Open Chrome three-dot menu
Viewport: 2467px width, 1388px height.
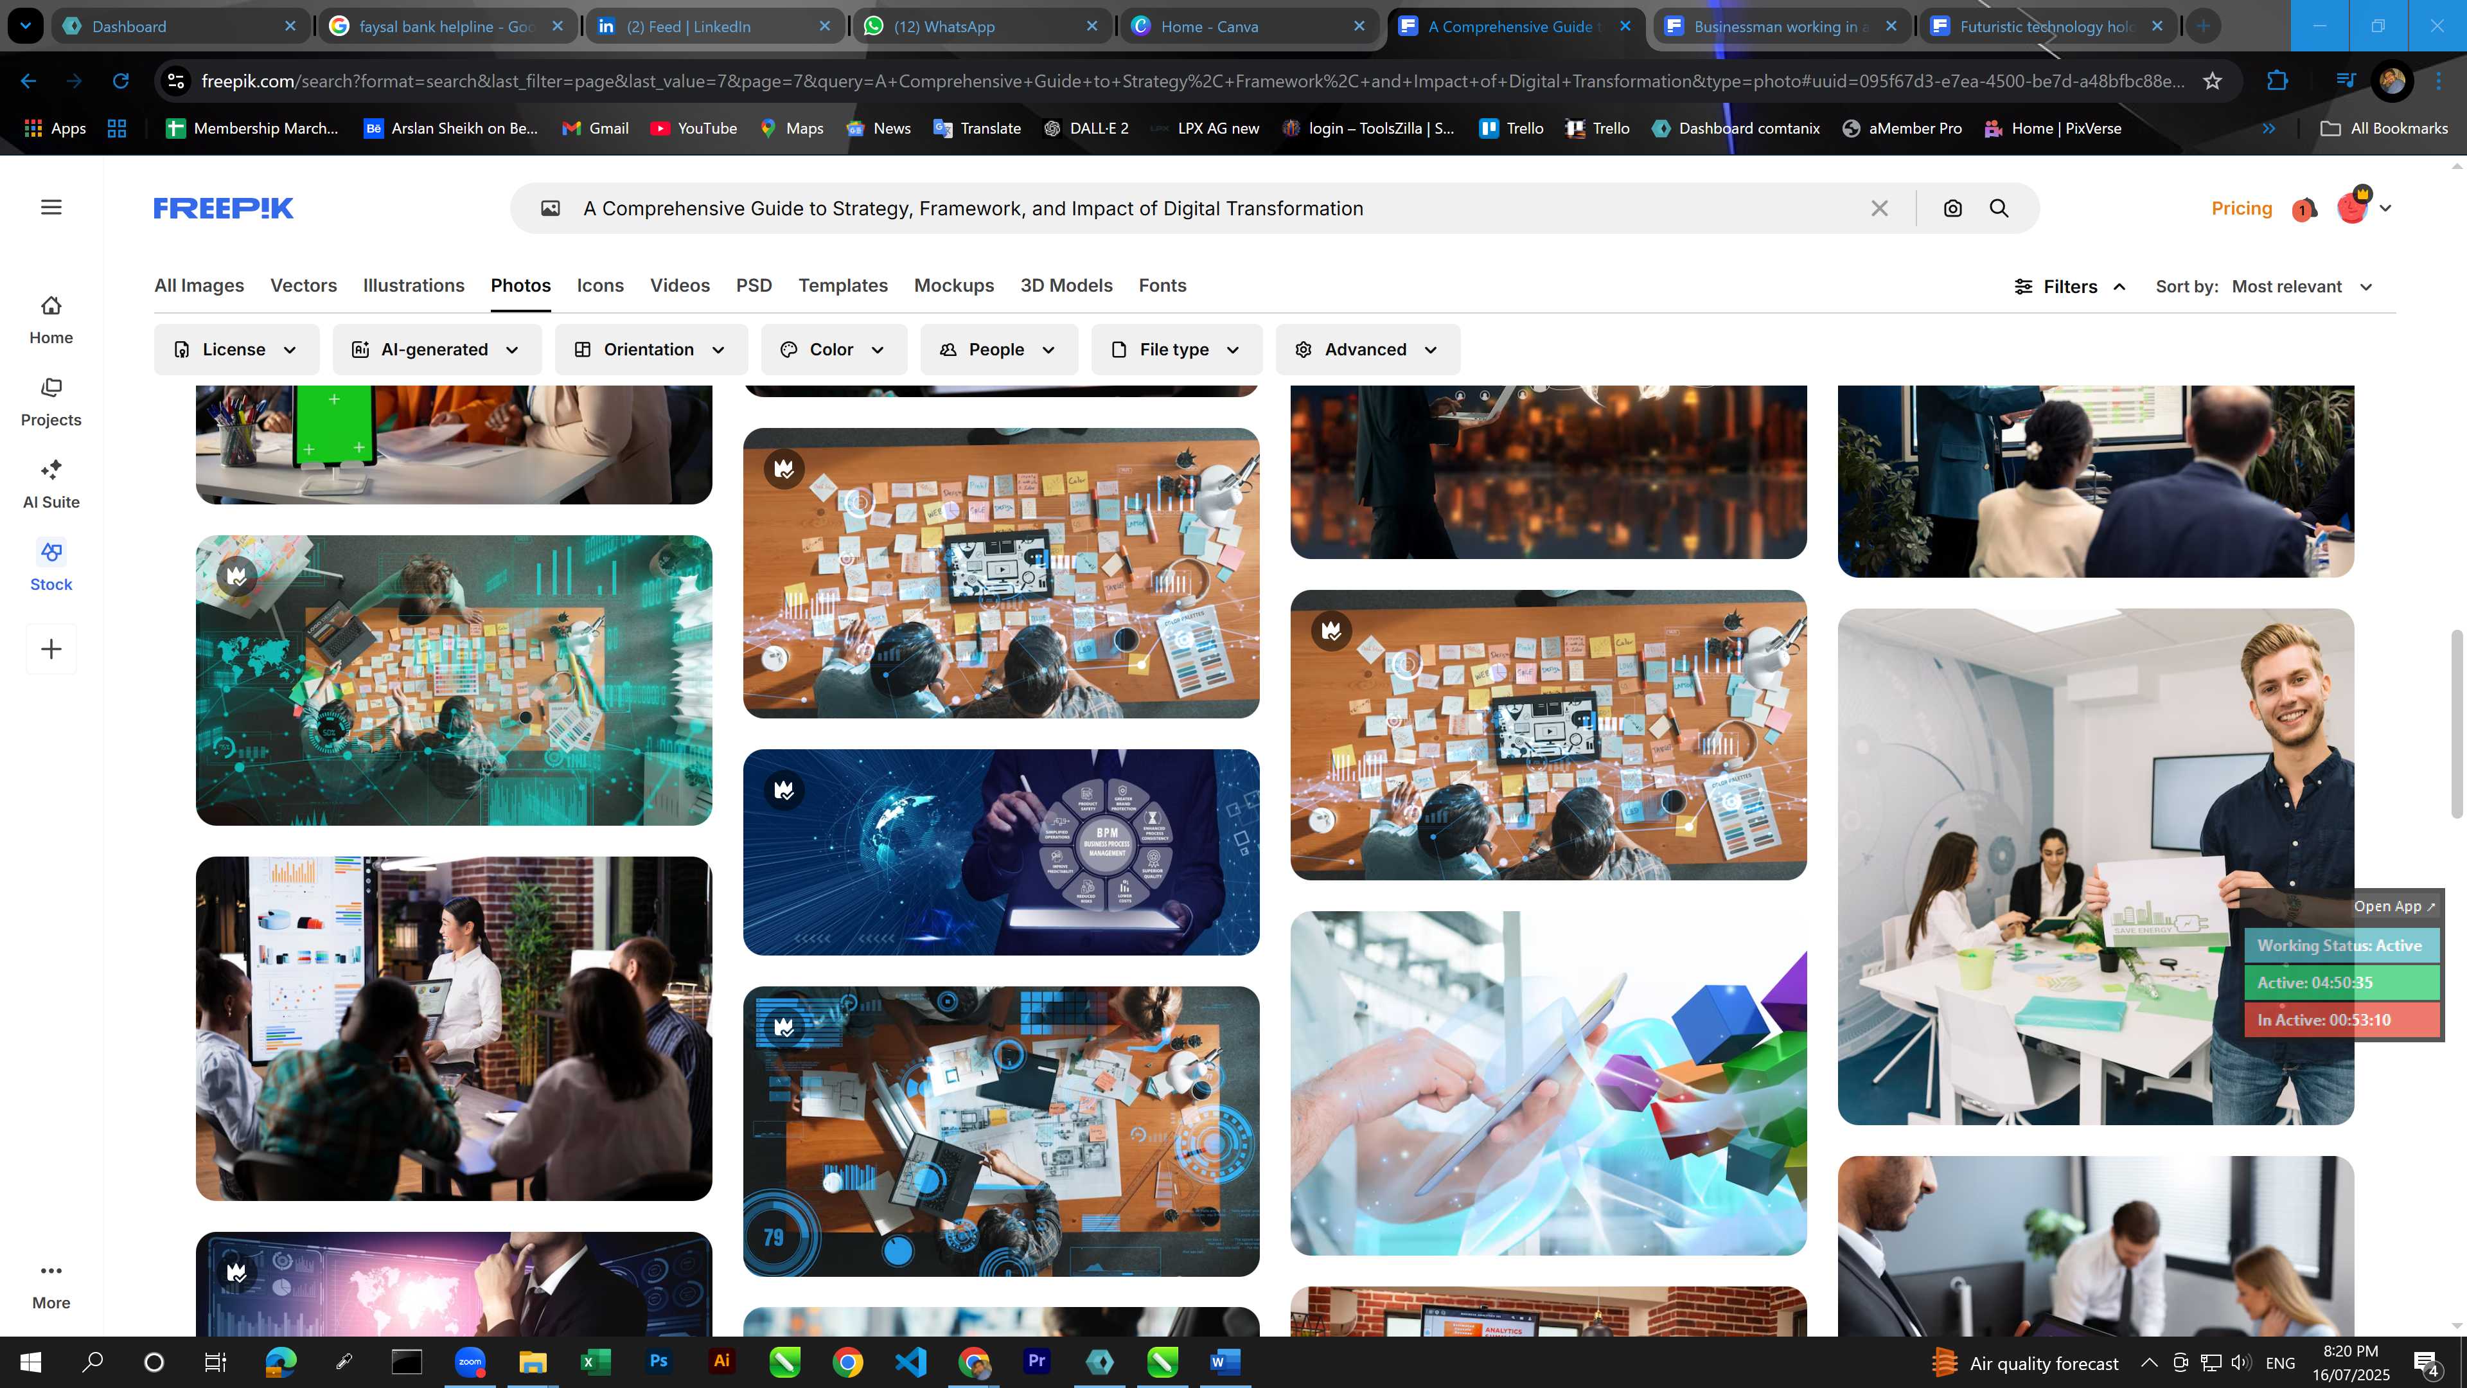[x=2438, y=82]
